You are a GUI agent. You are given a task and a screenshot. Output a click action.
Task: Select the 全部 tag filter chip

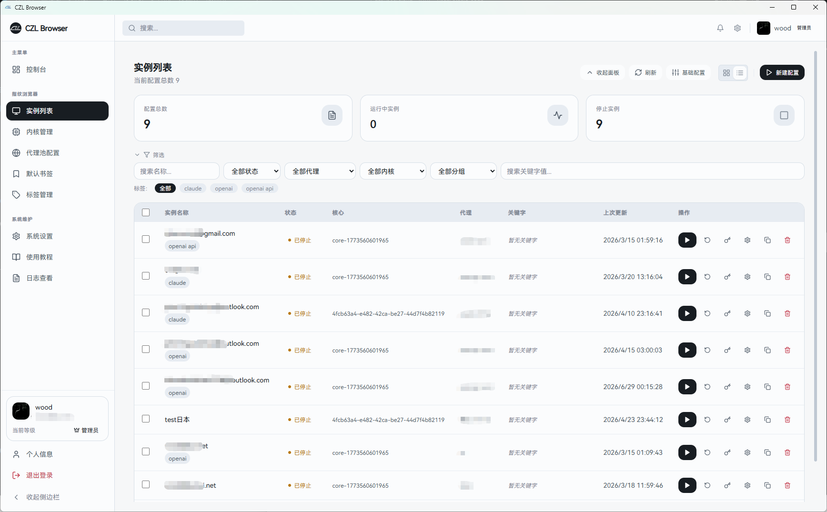[165, 189]
